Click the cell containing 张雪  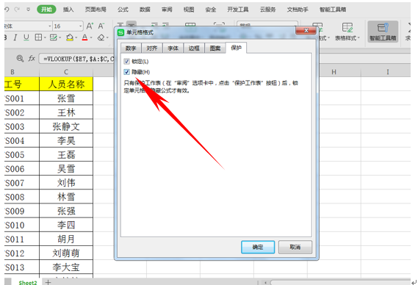[x=66, y=98]
